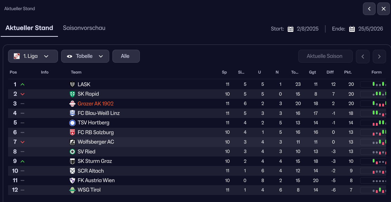Switch to the Saisonvorschau tab

(x=84, y=28)
